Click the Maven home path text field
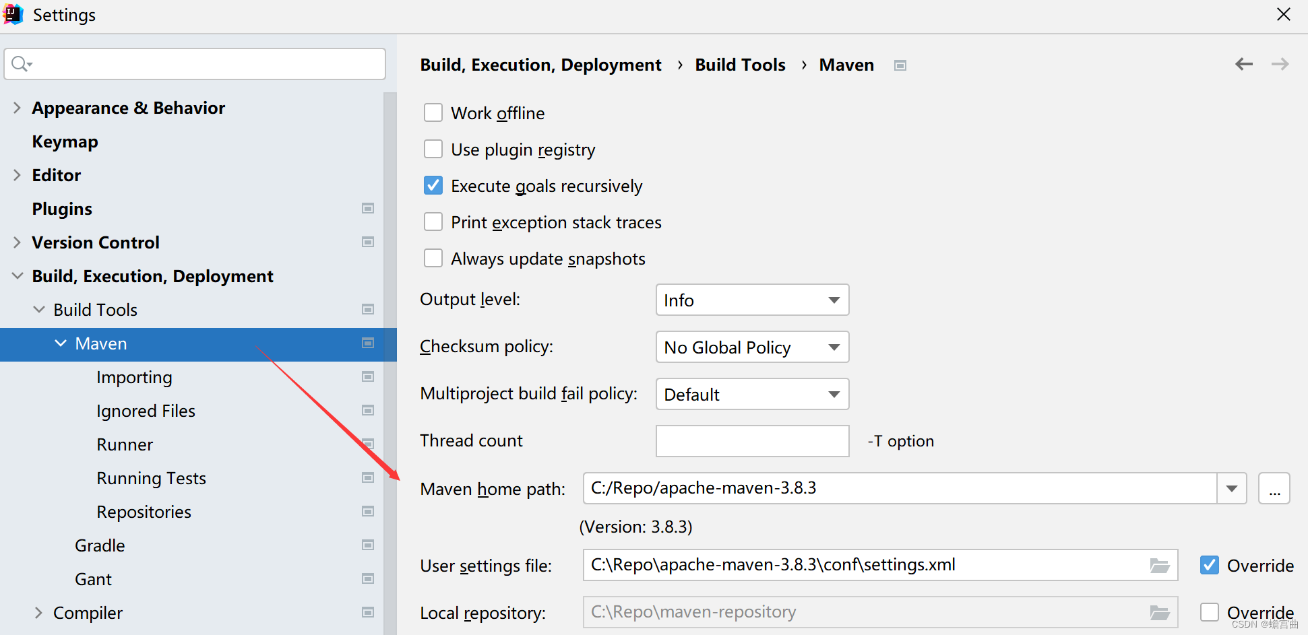Screen dimensions: 1308x635 coord(900,488)
